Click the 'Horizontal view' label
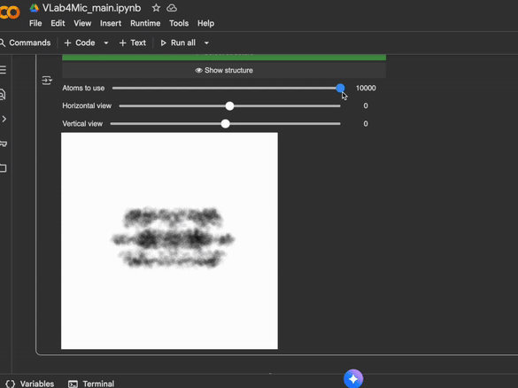518x388 pixels. (x=87, y=105)
